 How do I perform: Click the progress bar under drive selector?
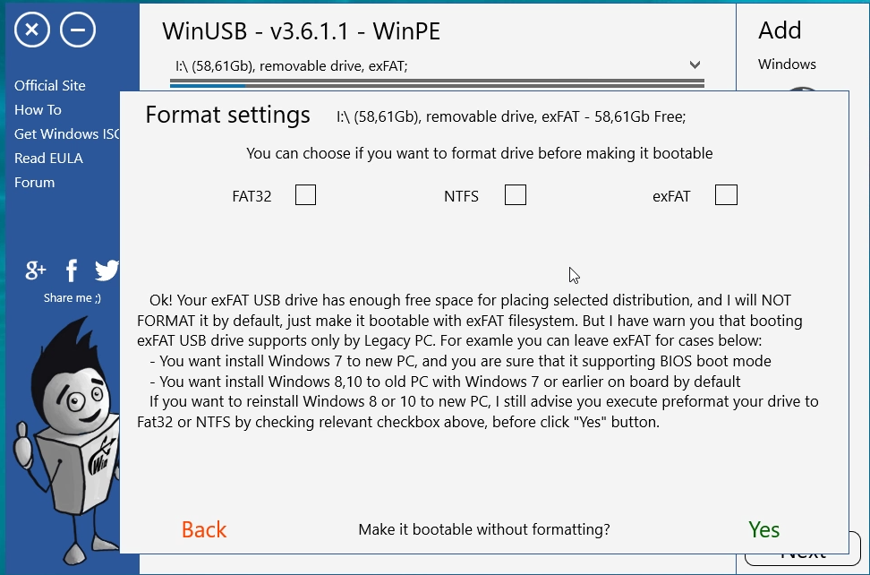click(437, 83)
